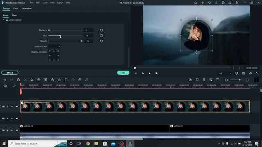The width and height of the screenshot is (262, 147).
Task: Open Google Chrome from the taskbar
Action: [x=88, y=143]
